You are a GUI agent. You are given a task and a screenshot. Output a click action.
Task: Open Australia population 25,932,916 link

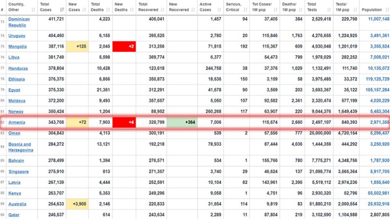tap(378, 204)
